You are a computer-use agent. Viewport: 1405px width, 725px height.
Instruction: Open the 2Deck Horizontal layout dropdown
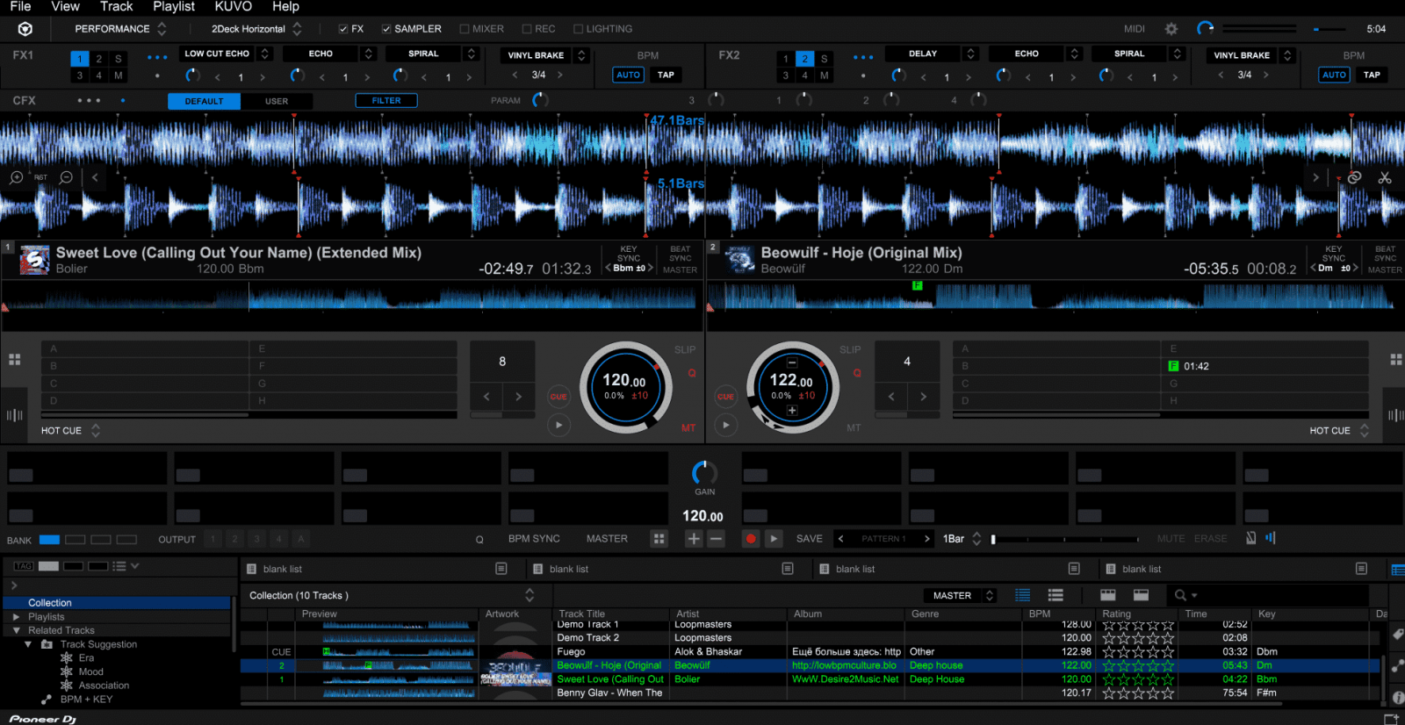(x=256, y=29)
